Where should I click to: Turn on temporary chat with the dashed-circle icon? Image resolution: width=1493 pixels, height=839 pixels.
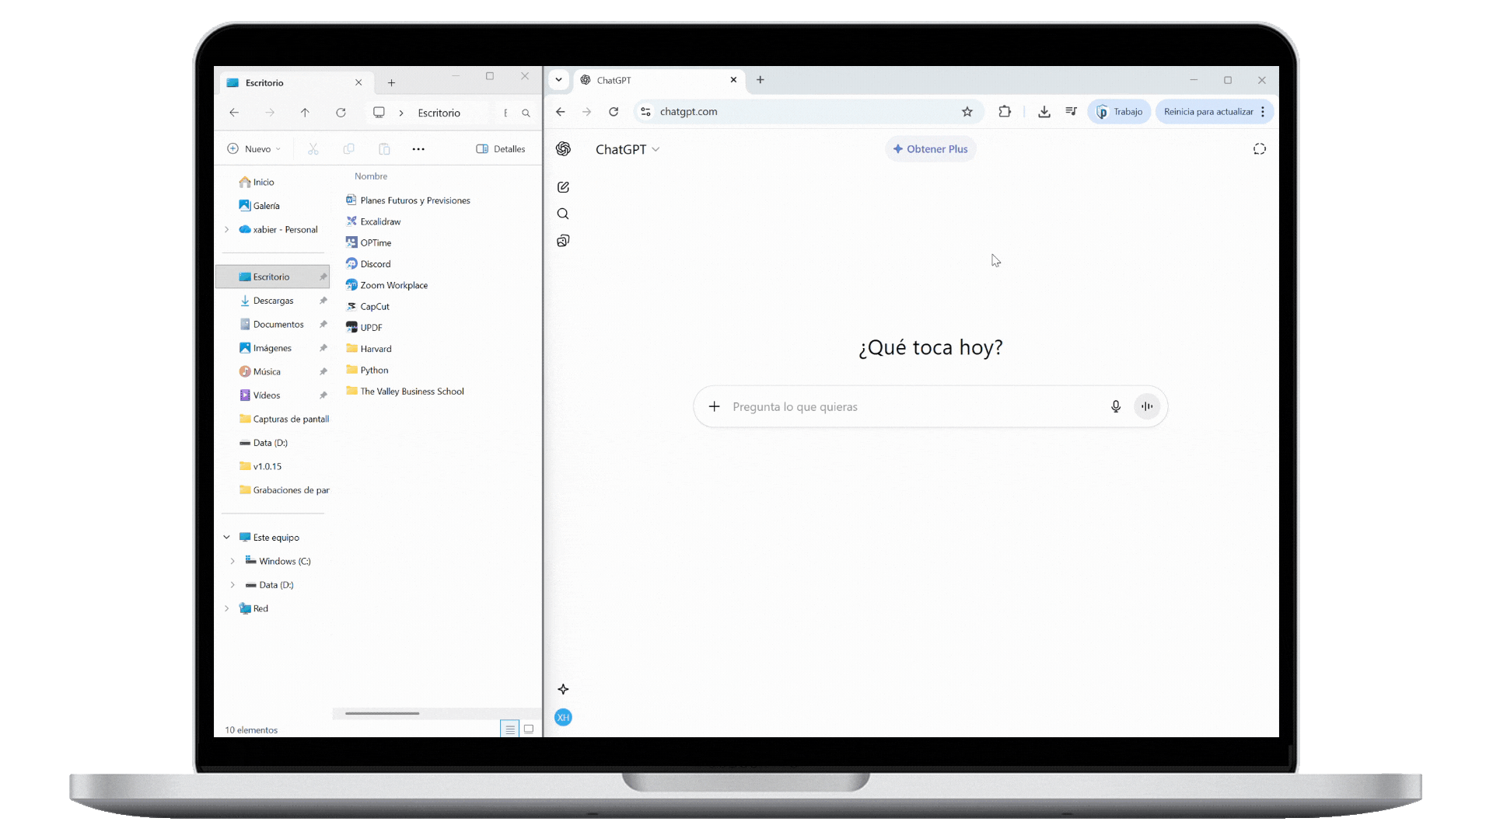tap(1259, 149)
